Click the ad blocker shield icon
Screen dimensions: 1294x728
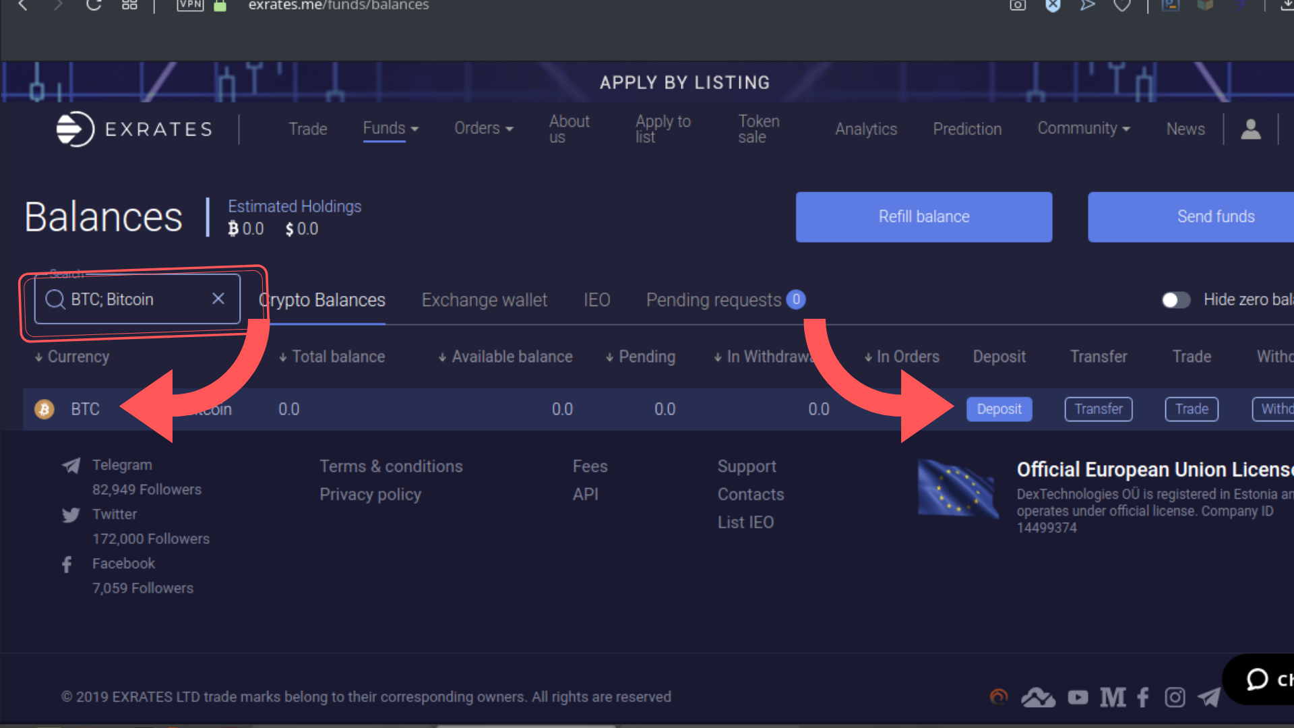coord(1053,5)
